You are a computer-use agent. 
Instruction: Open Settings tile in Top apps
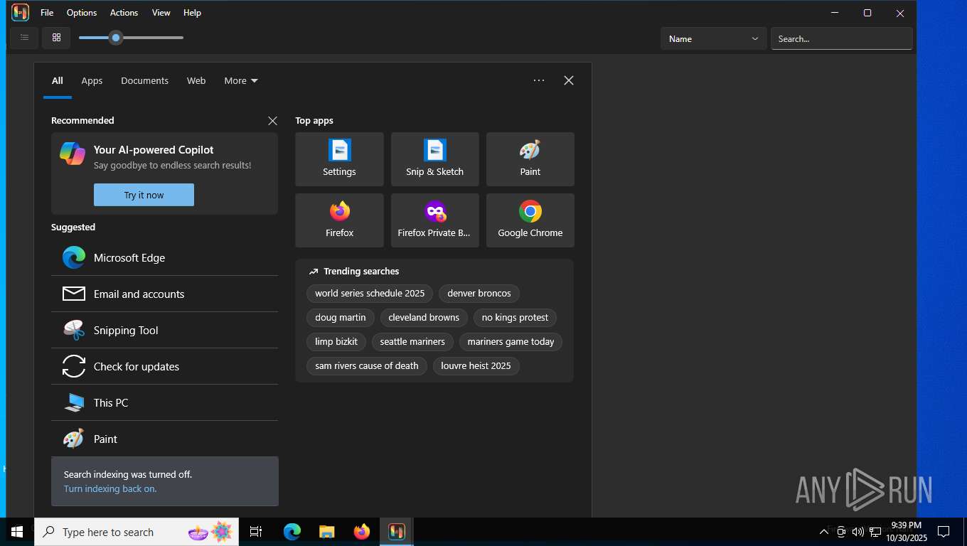[339, 159]
